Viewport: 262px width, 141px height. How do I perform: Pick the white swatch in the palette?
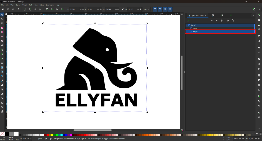16,134
